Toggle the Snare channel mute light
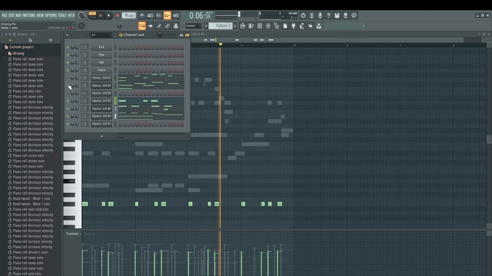Screen dimensions: 492x276 click(68, 70)
